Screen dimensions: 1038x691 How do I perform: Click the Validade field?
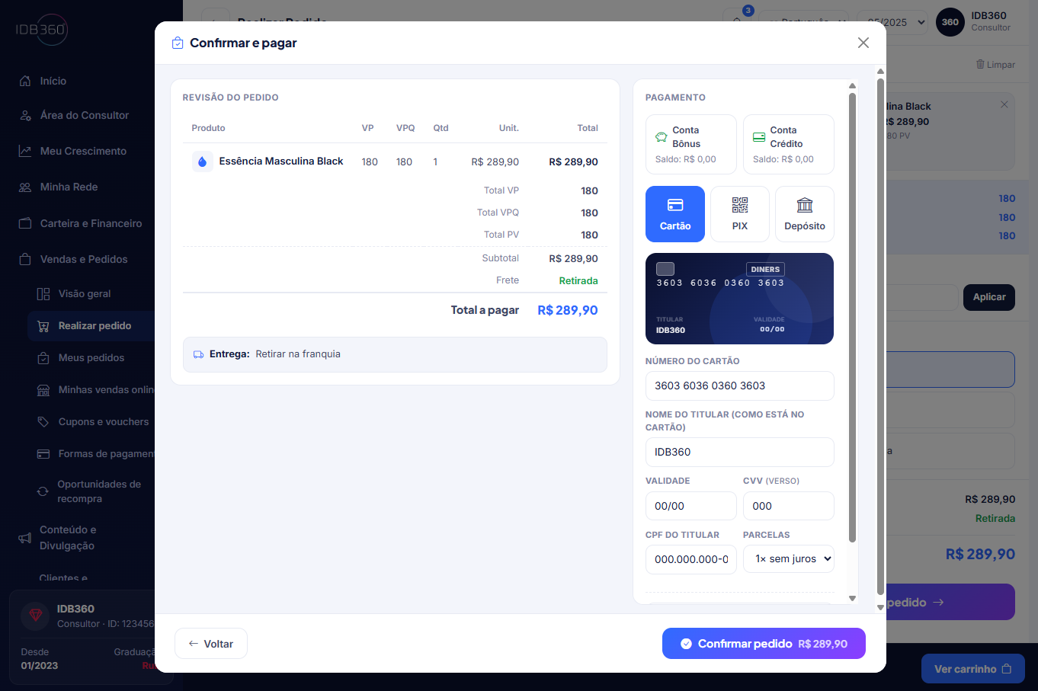click(x=691, y=506)
